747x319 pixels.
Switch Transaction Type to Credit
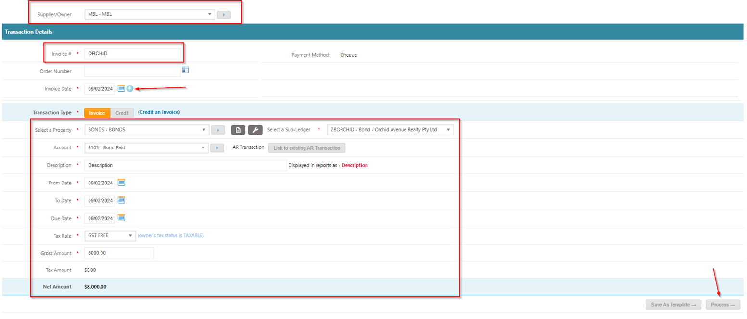pos(122,113)
